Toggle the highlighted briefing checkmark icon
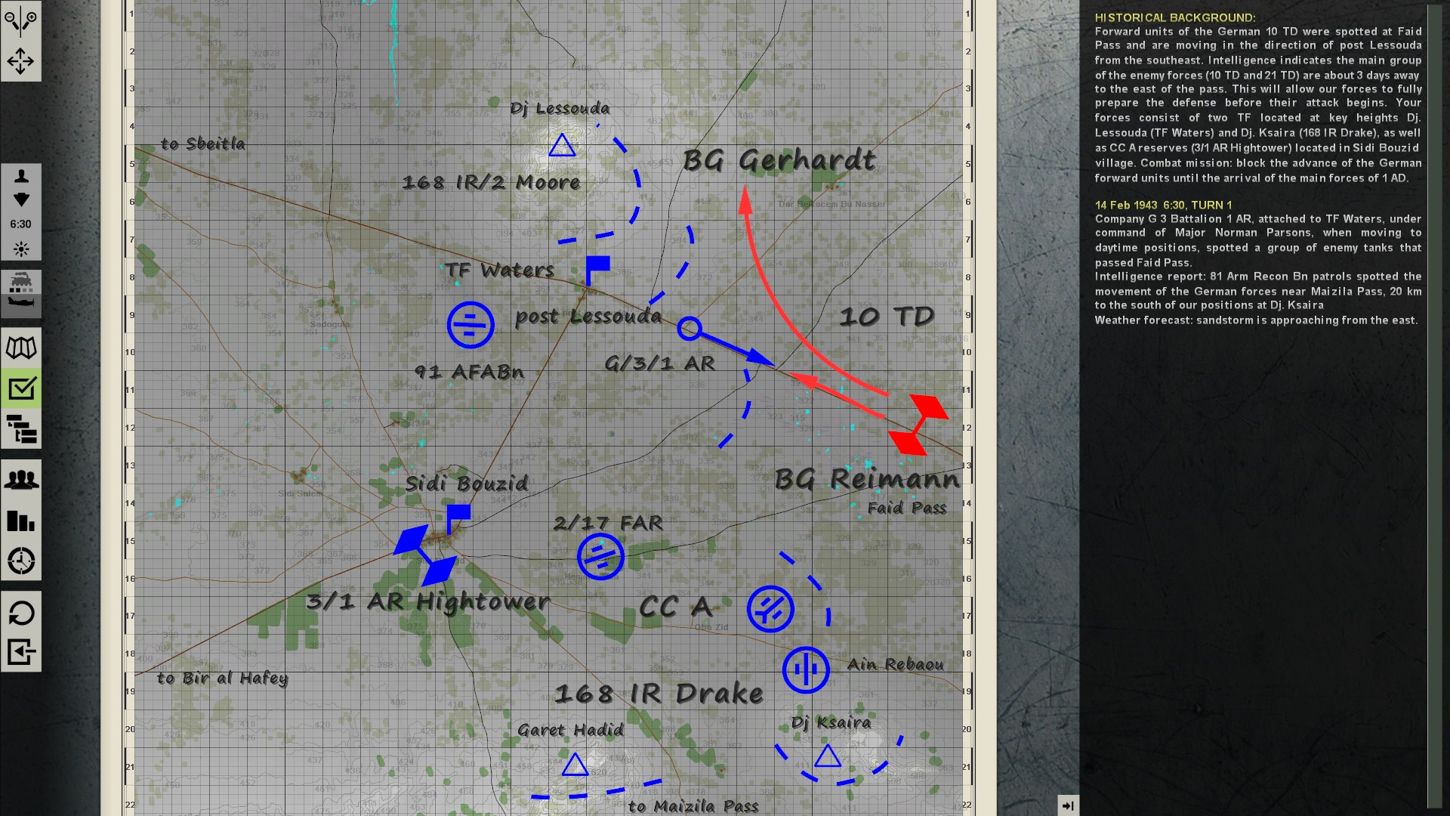The width and height of the screenshot is (1450, 816). tap(20, 388)
